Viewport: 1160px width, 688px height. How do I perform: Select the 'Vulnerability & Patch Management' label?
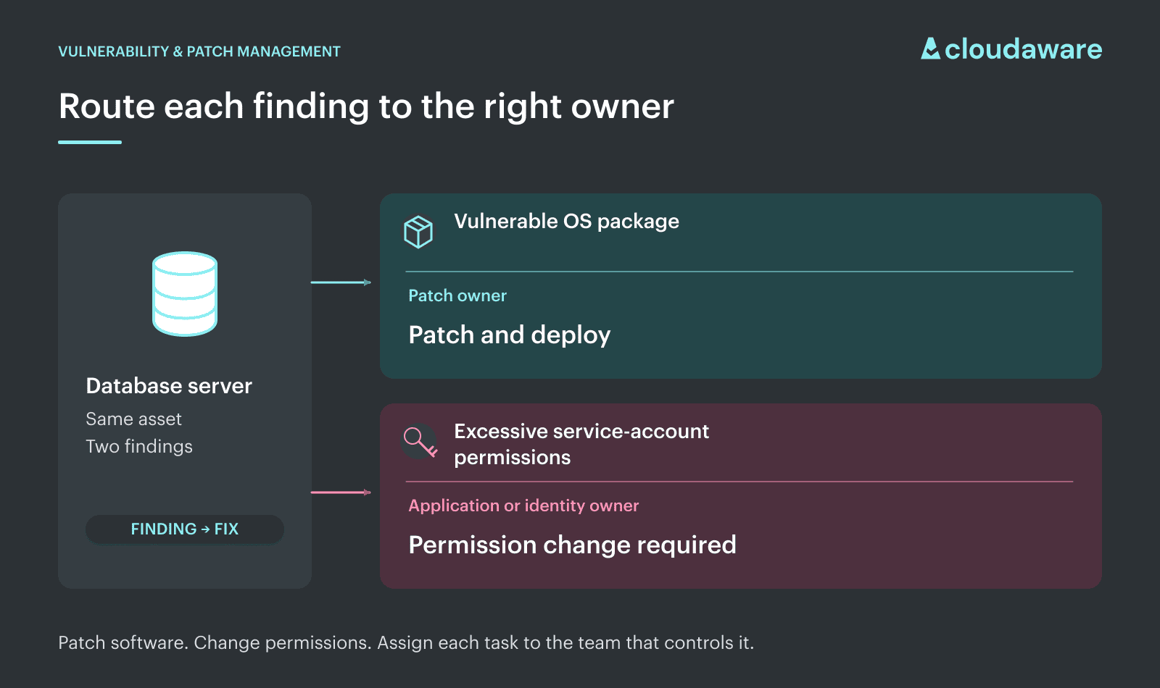pos(199,51)
